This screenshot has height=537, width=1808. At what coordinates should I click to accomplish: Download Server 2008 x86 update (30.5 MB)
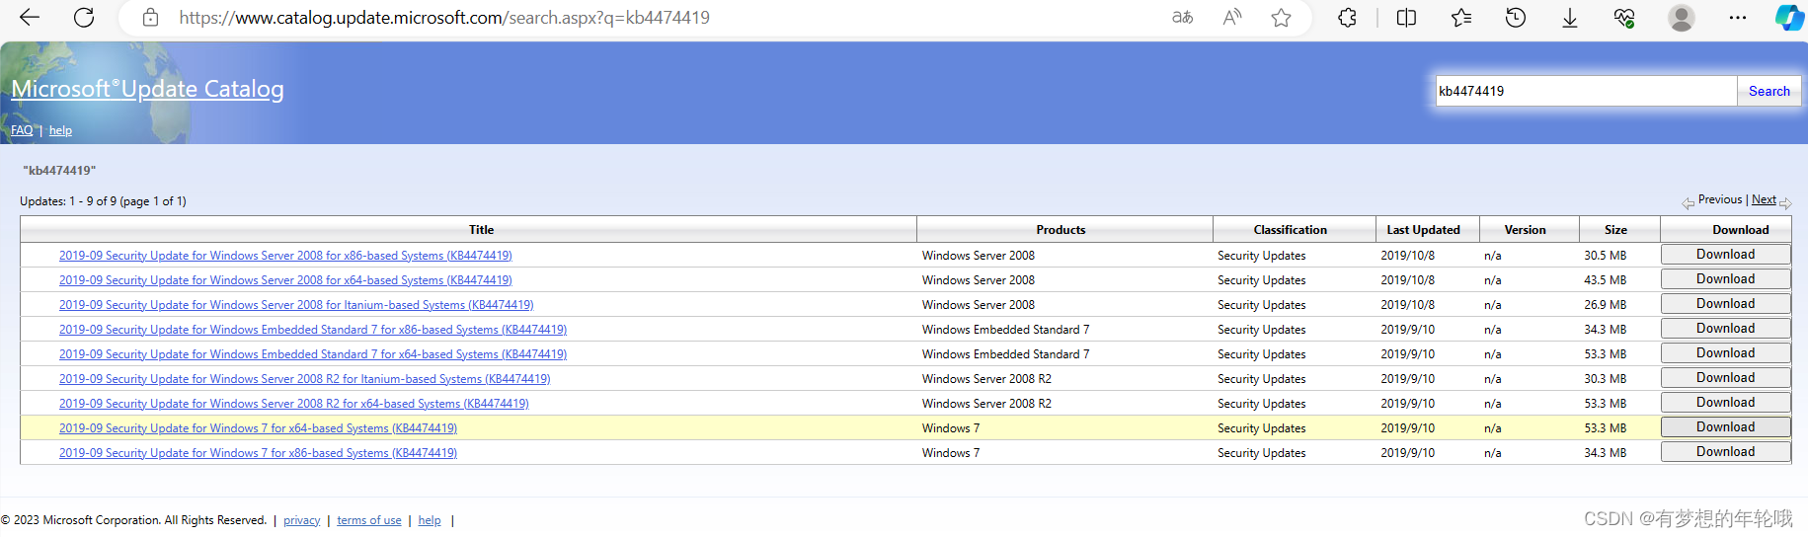(x=1725, y=255)
